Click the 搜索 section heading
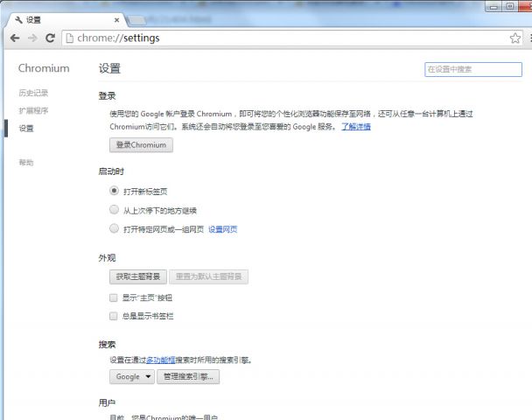 click(107, 345)
